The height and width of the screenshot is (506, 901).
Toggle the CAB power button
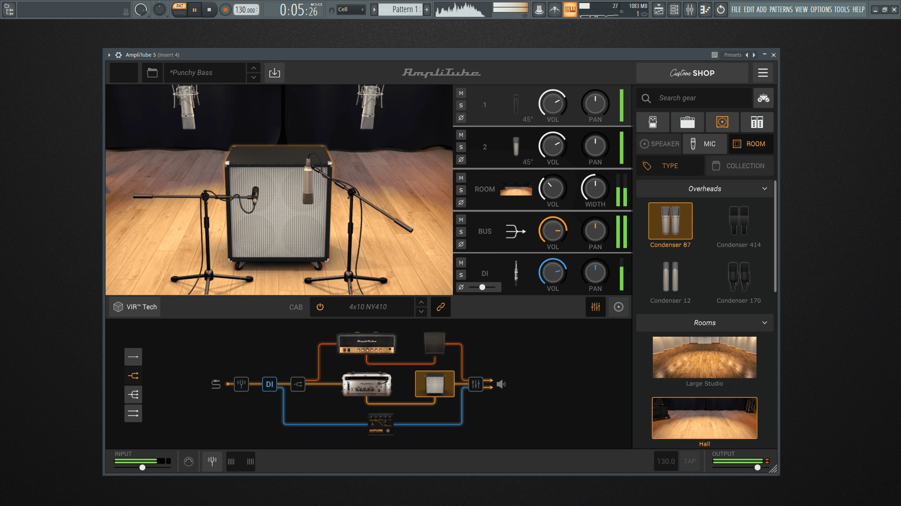[320, 307]
